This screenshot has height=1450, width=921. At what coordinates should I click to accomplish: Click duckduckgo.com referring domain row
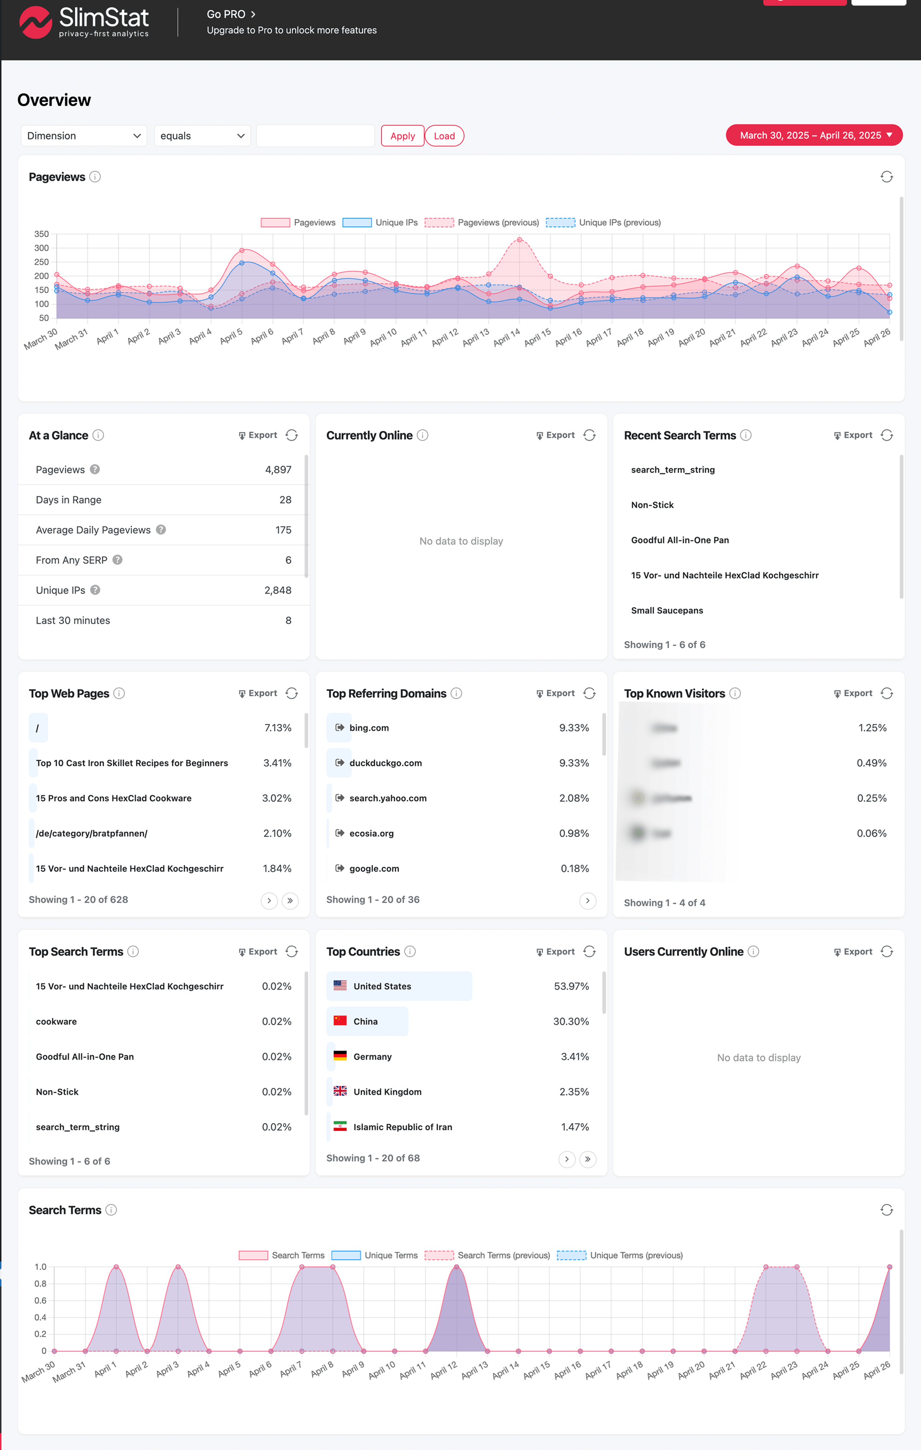point(462,763)
